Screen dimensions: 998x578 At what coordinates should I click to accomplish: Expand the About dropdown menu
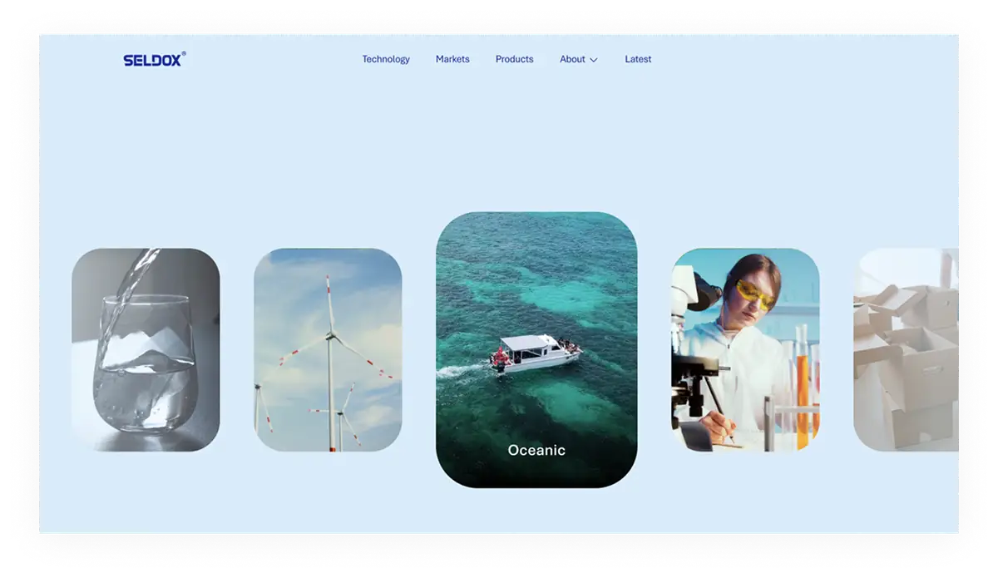tap(579, 59)
